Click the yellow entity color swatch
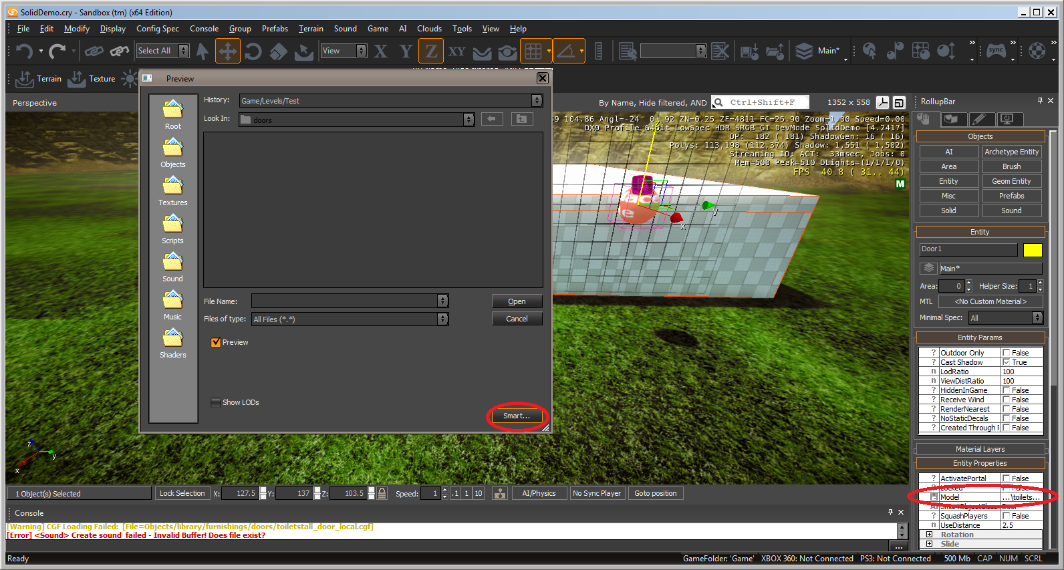The width and height of the screenshot is (1064, 570). coord(1033,250)
